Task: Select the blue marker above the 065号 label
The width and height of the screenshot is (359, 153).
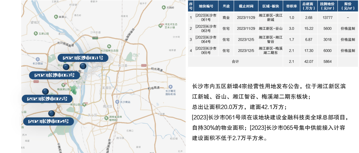Action: (45, 92)
